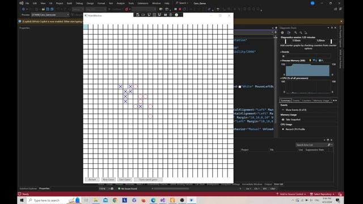This screenshot has height=204, width=363.
Task: Open Select Repository dropdown in the status bar
Action: [x=322, y=194]
